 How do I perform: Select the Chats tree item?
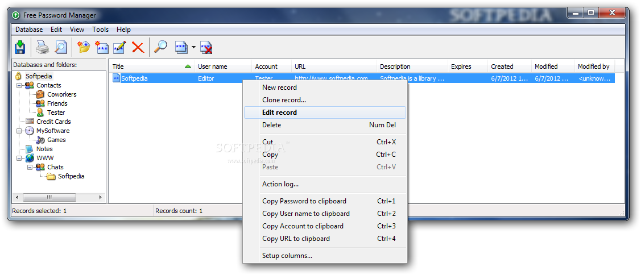[x=55, y=167]
